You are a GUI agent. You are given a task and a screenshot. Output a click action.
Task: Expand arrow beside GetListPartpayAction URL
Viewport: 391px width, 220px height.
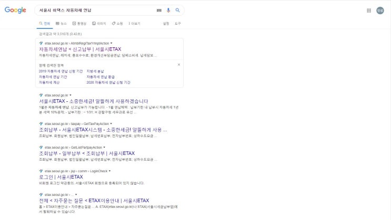pos(104,148)
